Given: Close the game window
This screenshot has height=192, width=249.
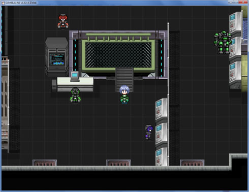Looking at the screenshot, I should (x=243, y=2).
